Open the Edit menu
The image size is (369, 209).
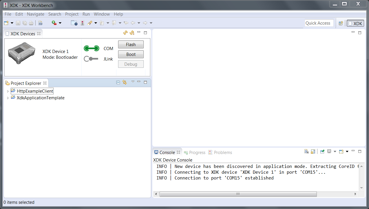pos(19,14)
